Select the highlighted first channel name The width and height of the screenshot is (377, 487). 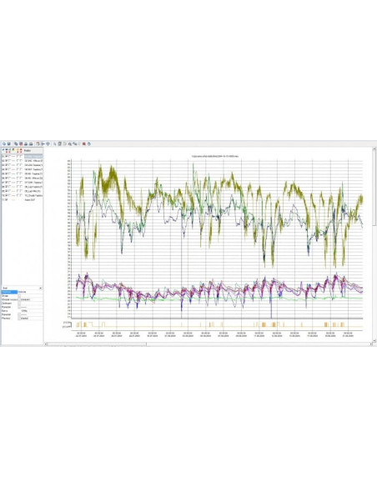(x=33, y=156)
